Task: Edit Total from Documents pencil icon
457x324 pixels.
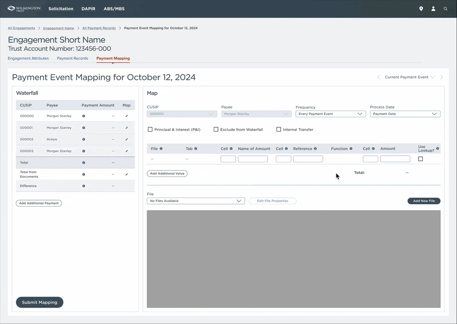Action: (x=126, y=174)
